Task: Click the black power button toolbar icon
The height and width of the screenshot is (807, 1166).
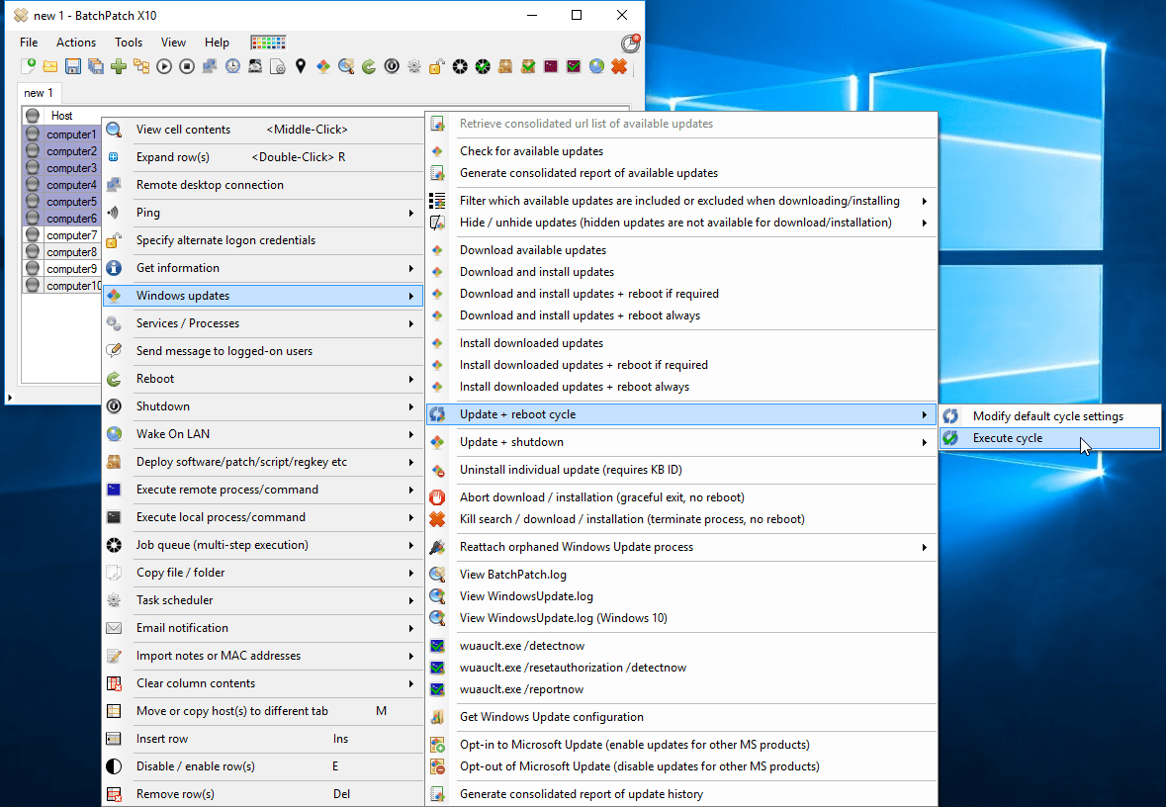Action: (x=392, y=66)
